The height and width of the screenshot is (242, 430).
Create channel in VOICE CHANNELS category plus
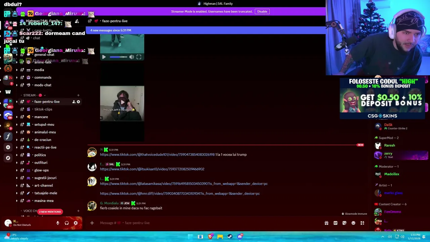click(78, 211)
